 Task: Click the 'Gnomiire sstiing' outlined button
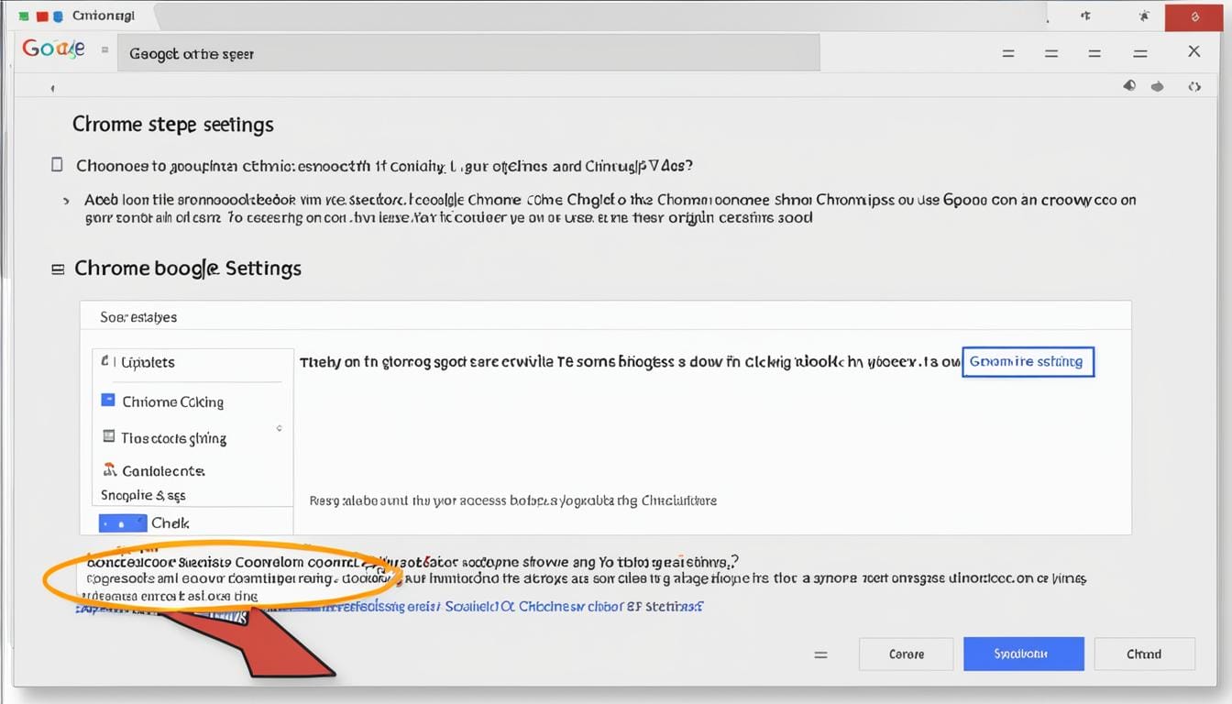pyautogui.click(x=1028, y=361)
